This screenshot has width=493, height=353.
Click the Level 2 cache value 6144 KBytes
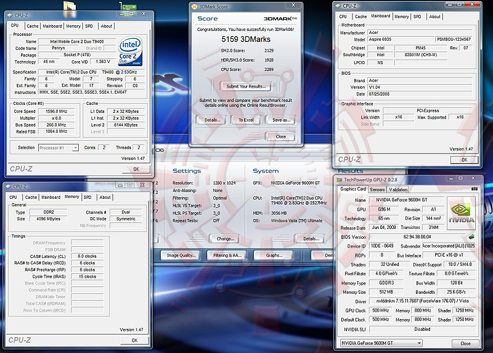[x=126, y=125]
